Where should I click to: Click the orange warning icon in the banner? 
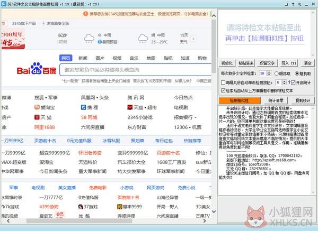coord(85,14)
